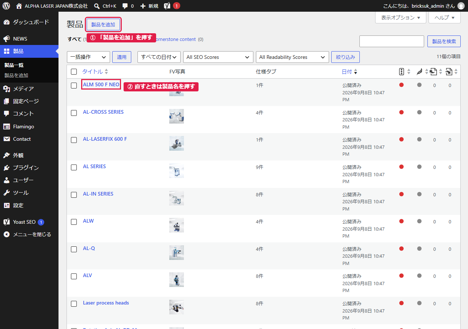Click the ALPHA LASER JAPAN株式会社 site name
Viewport: 468px width, 329px height.
[56, 6]
